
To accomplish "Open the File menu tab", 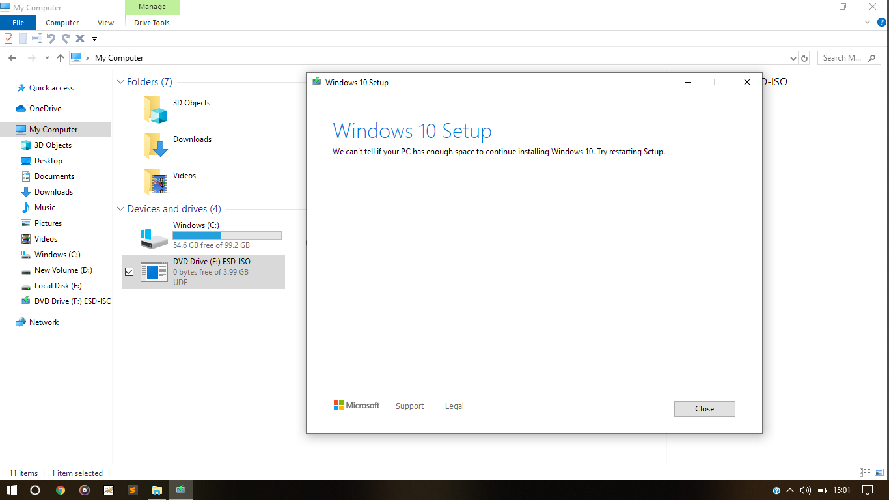I will point(18,23).
